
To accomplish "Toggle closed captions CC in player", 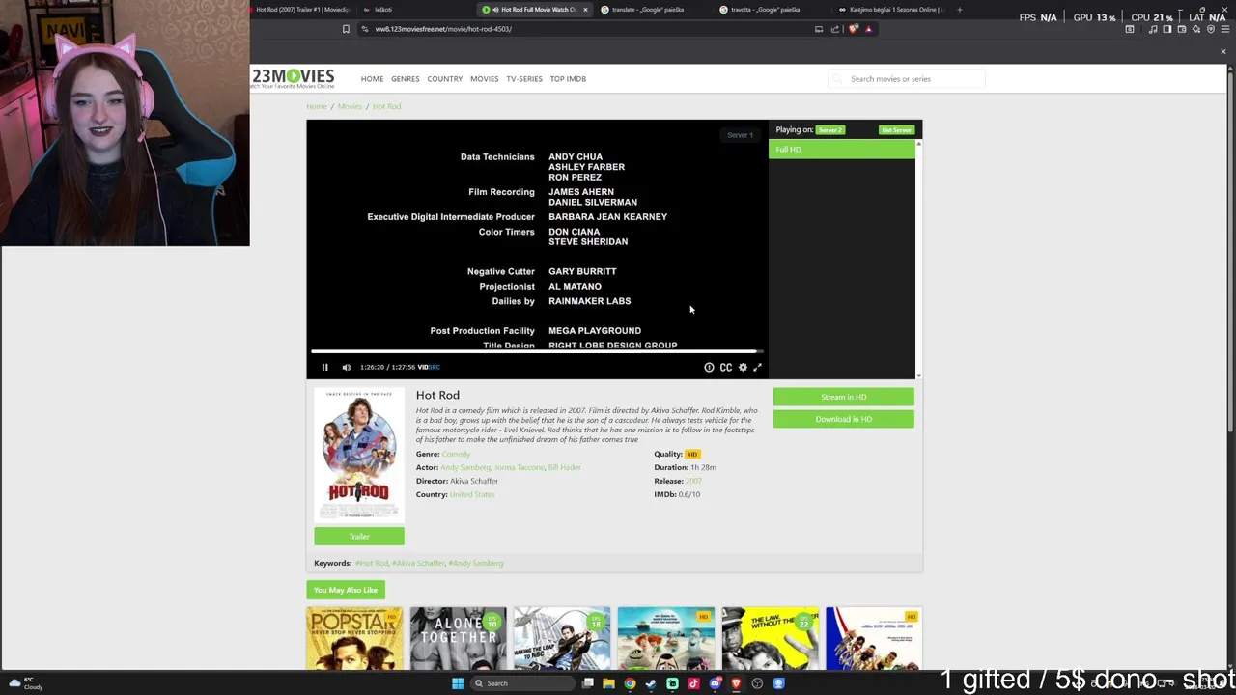I will [x=726, y=367].
